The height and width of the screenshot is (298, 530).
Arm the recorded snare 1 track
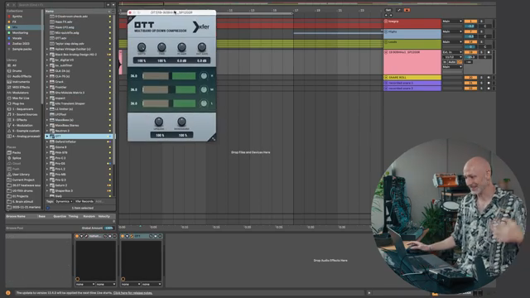coord(489,83)
